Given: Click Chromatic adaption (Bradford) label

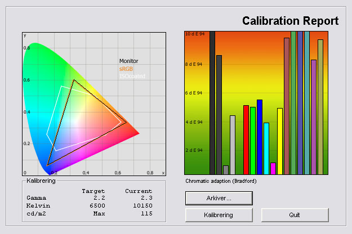Looking at the screenshot, I should pyautogui.click(x=221, y=181).
